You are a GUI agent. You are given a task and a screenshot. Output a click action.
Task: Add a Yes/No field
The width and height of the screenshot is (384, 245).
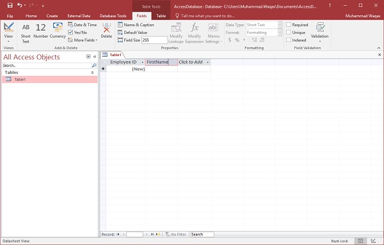[x=77, y=32]
